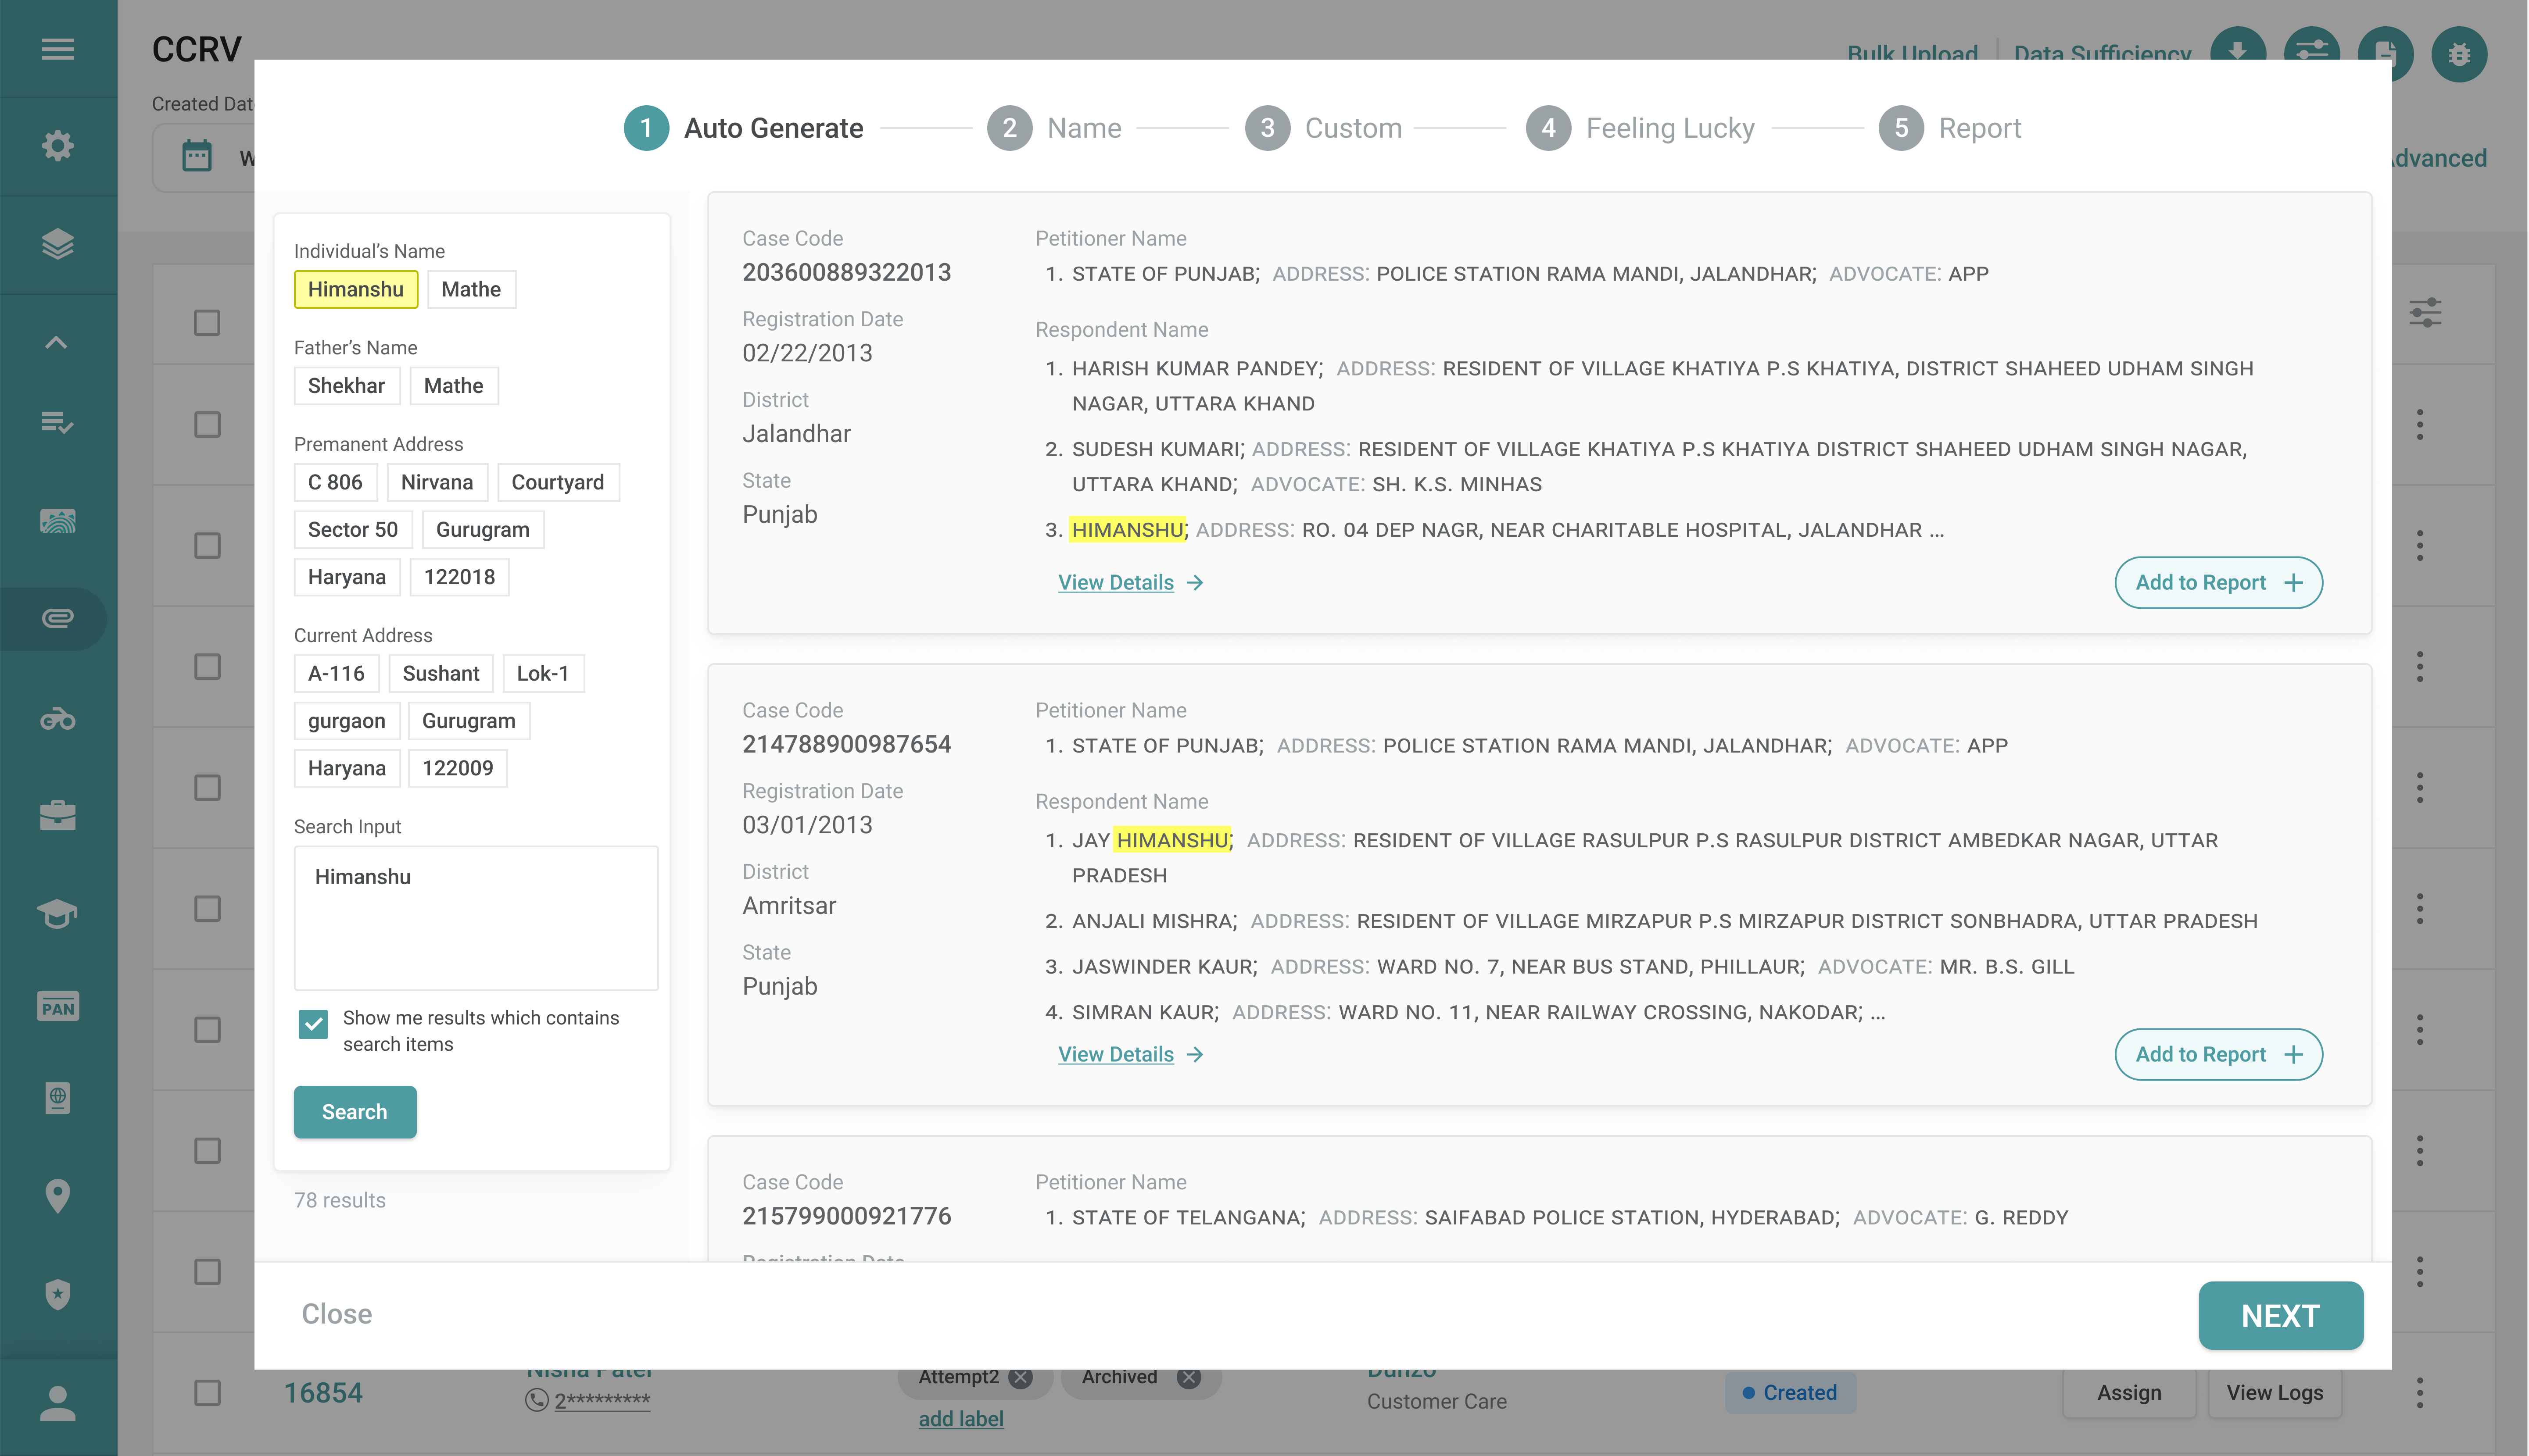Go to step 2 Name
This screenshot has width=2529, height=1456.
click(x=1054, y=128)
